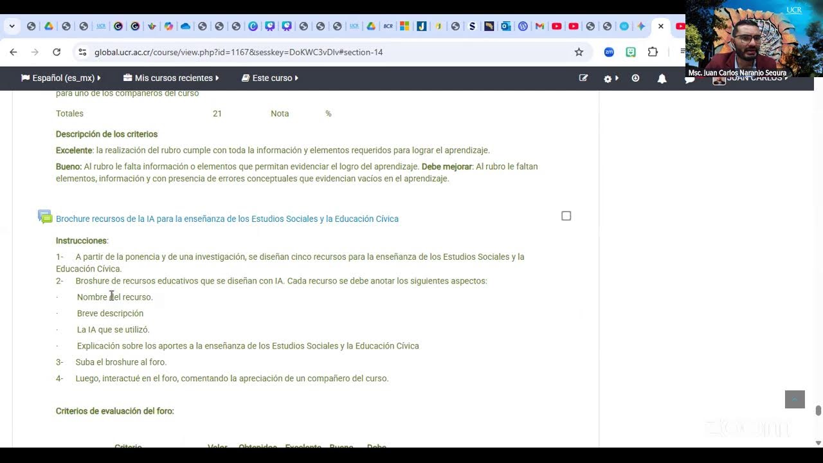This screenshot has height=463, width=823.
Task: Click the vertical scrollbar thumb
Action: click(818, 411)
